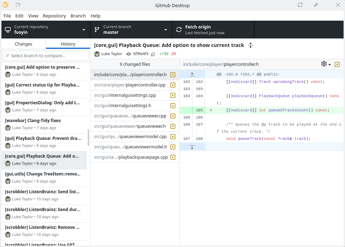This screenshot has height=247, width=345.
Task: Click modified icon beside playbackqueuepage.cpp
Action: [x=173, y=157]
